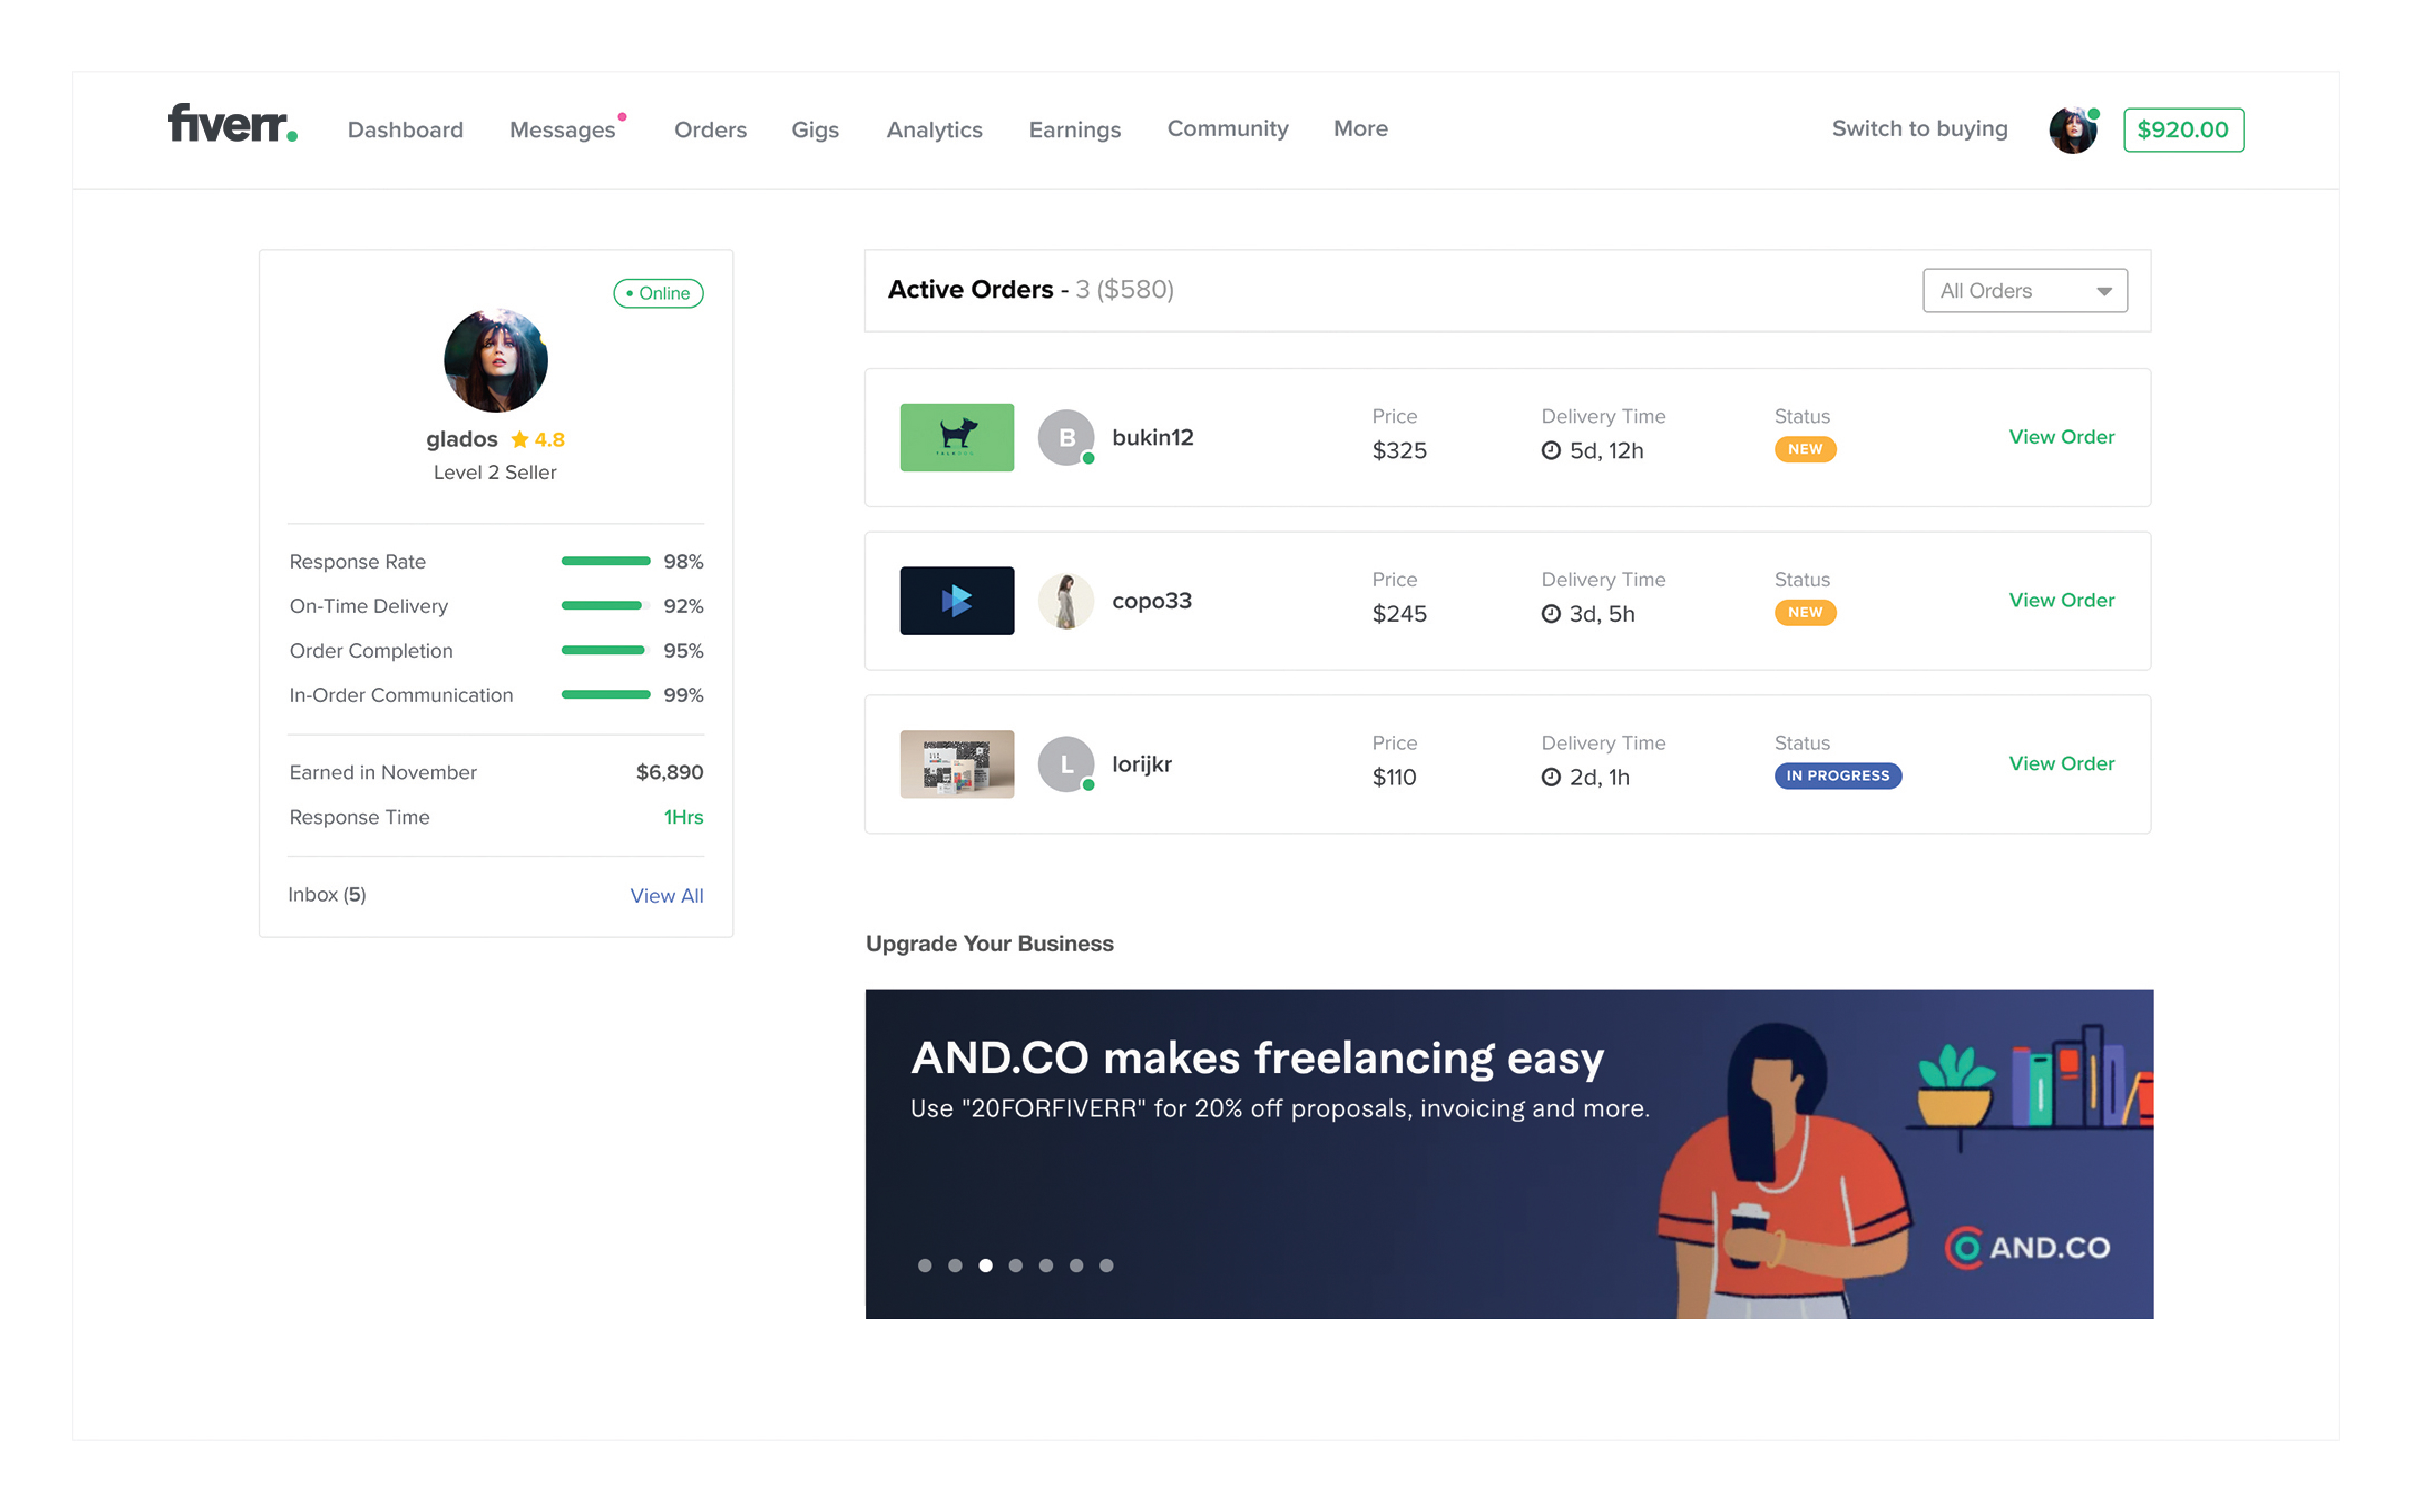Open the green dog gig thumbnail
Screen dimensions: 2412x1512
point(956,437)
